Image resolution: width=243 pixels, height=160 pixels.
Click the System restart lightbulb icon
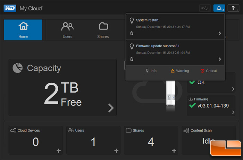(x=132, y=20)
